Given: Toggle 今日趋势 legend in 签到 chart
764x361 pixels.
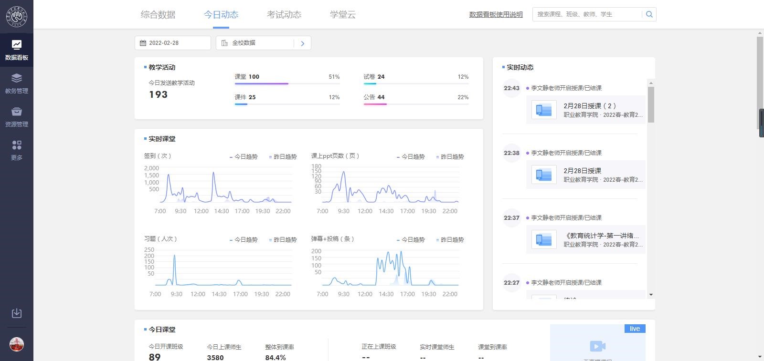Looking at the screenshot, I should click(x=244, y=157).
